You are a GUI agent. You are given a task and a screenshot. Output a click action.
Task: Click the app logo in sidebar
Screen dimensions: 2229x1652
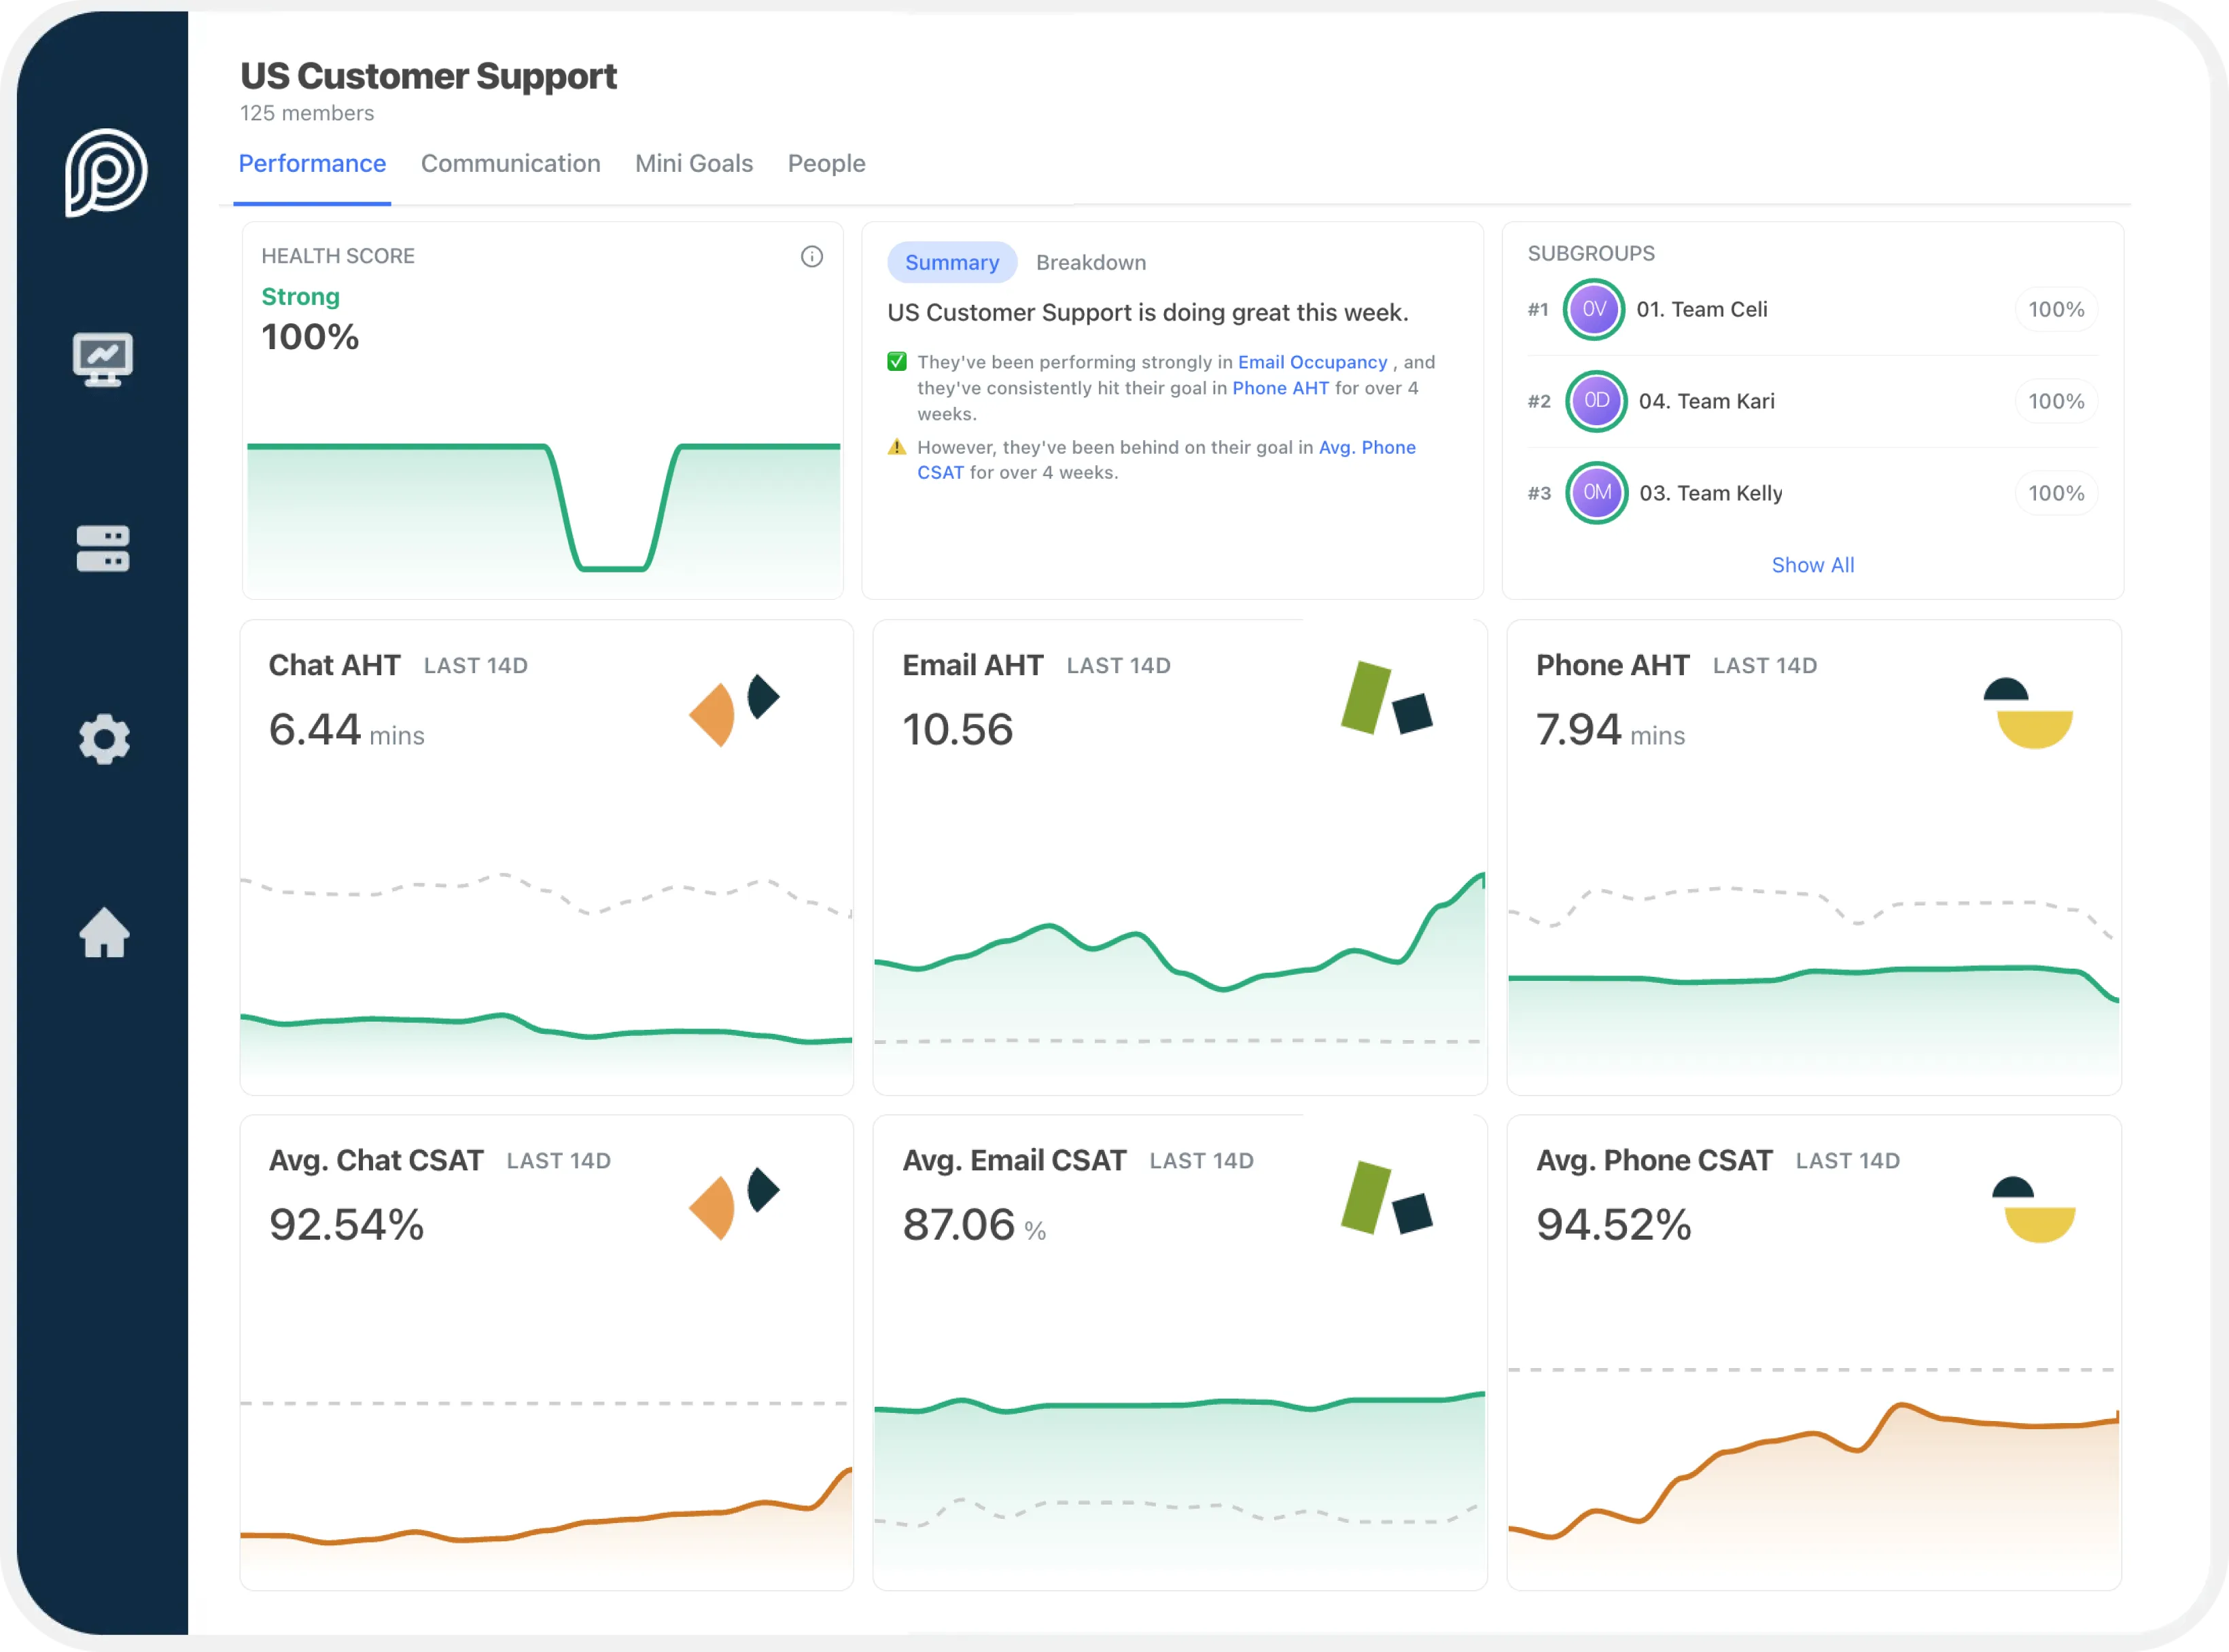click(x=106, y=172)
